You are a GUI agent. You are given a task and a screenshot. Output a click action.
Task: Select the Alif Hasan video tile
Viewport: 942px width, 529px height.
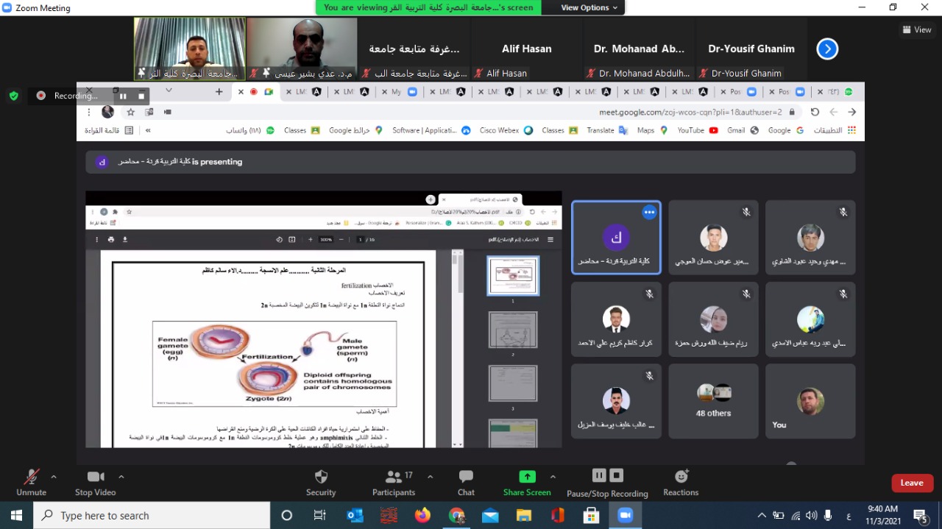pos(526,49)
